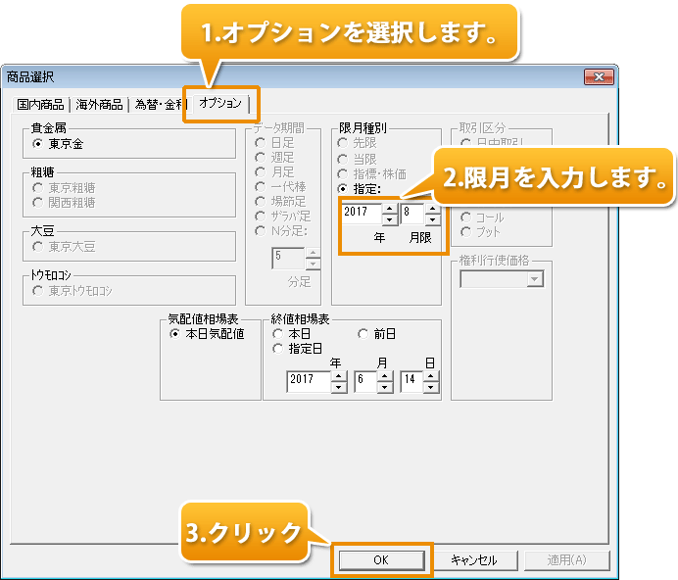Increase the contract year spinner value
Screen dimensions: 678x580
[389, 207]
